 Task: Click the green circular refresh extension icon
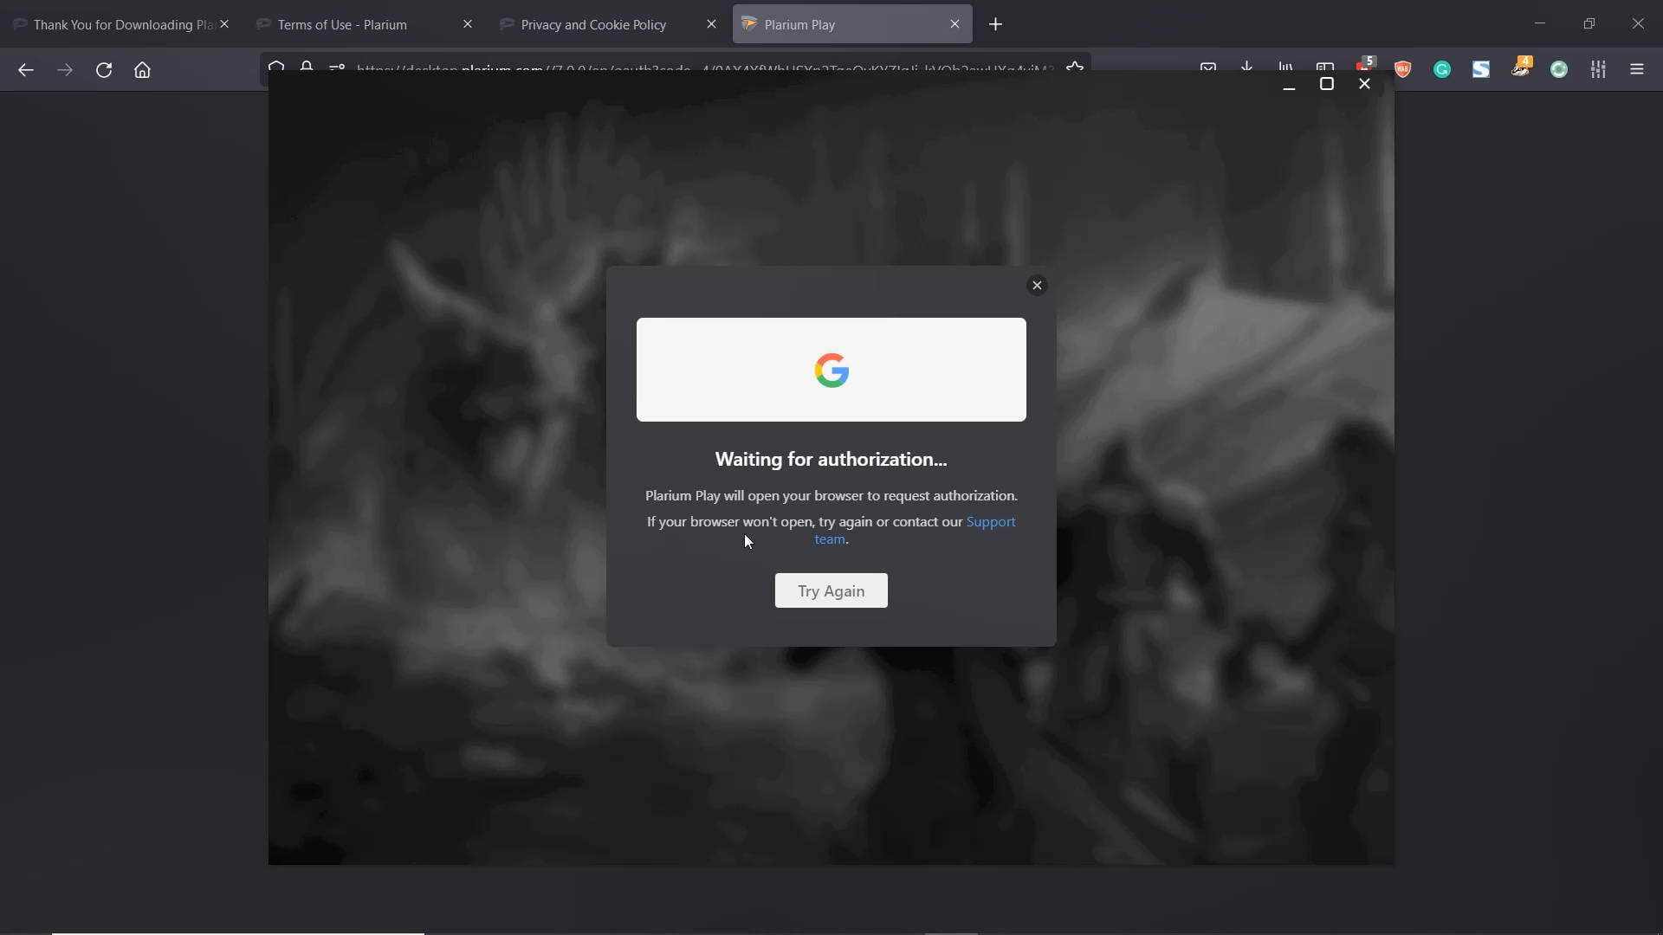(x=1559, y=70)
